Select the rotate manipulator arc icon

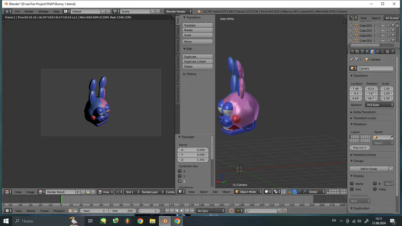tap(299, 192)
